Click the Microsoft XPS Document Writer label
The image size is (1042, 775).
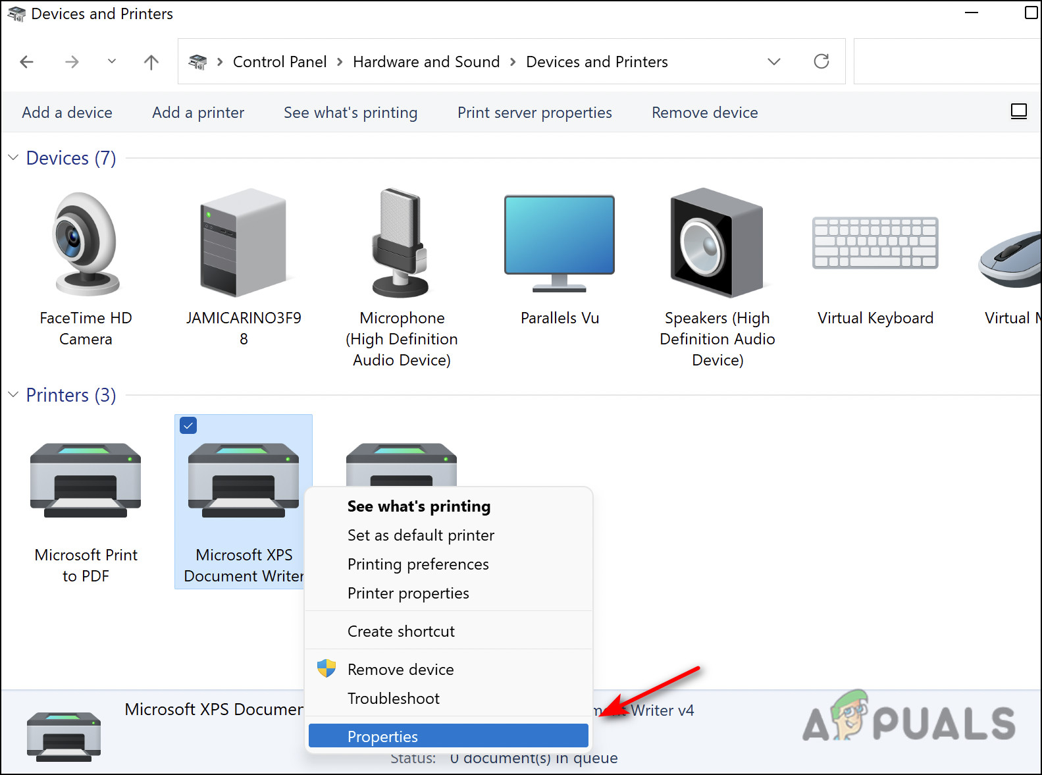coord(244,566)
